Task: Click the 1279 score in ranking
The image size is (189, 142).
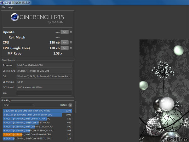Action: (69, 111)
